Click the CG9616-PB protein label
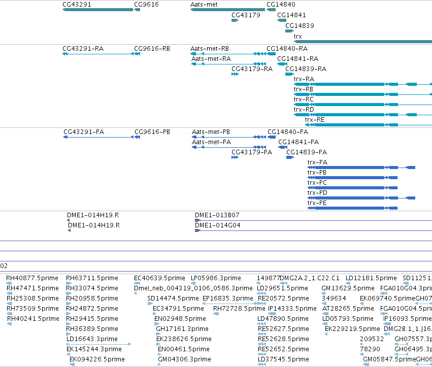The height and width of the screenshot is (367, 432). pyautogui.click(x=152, y=132)
